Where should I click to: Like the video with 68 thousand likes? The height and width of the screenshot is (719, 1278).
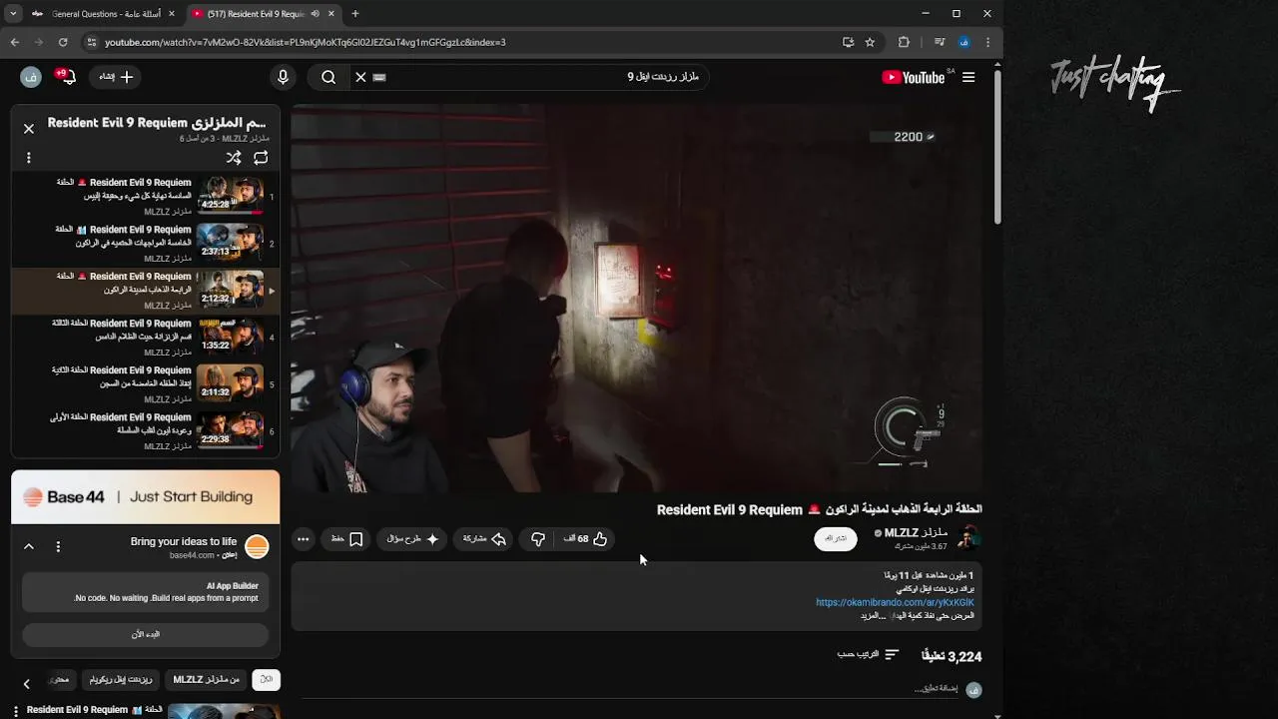coord(586,539)
